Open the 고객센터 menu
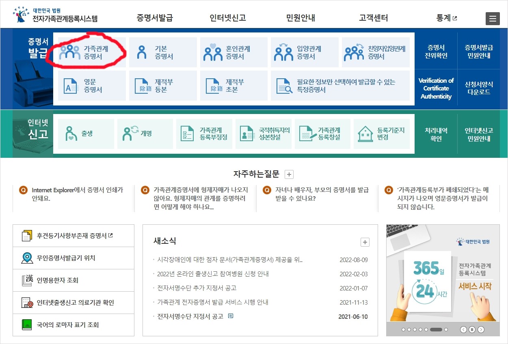 374,18
